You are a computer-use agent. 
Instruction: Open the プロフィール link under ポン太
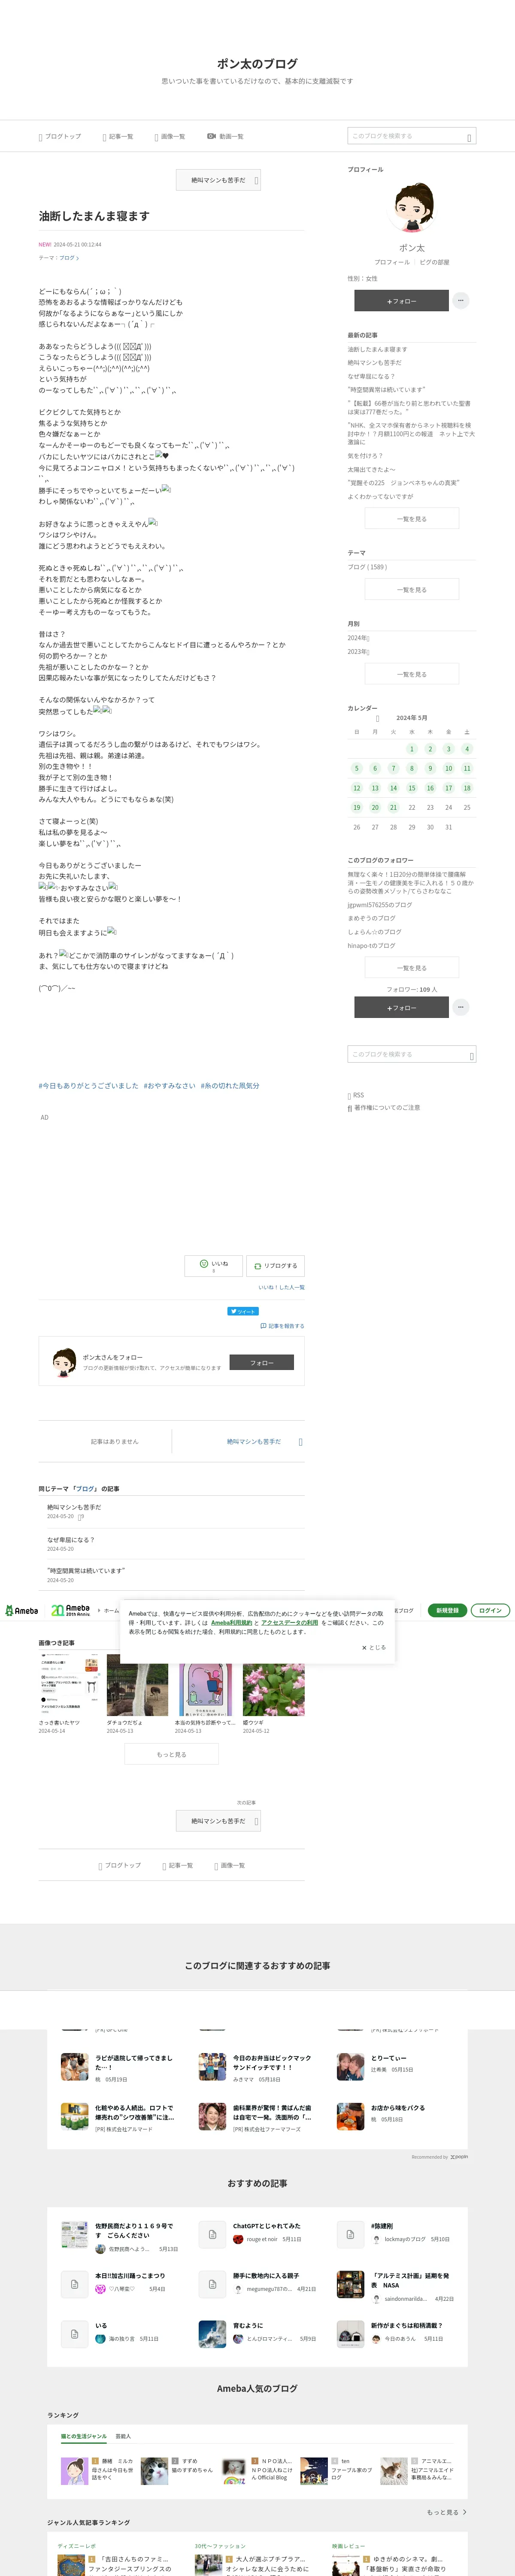coord(391,262)
